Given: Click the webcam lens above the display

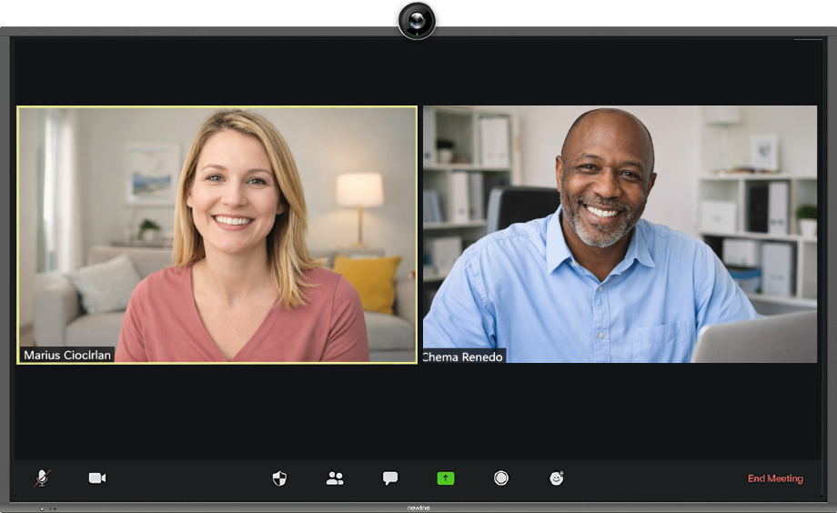Looking at the screenshot, I should click(417, 20).
